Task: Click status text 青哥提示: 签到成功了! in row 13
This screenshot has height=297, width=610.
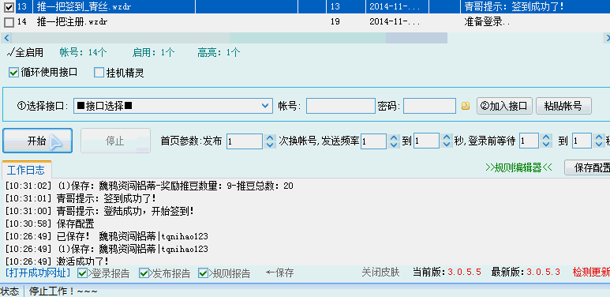Action: 515,6
